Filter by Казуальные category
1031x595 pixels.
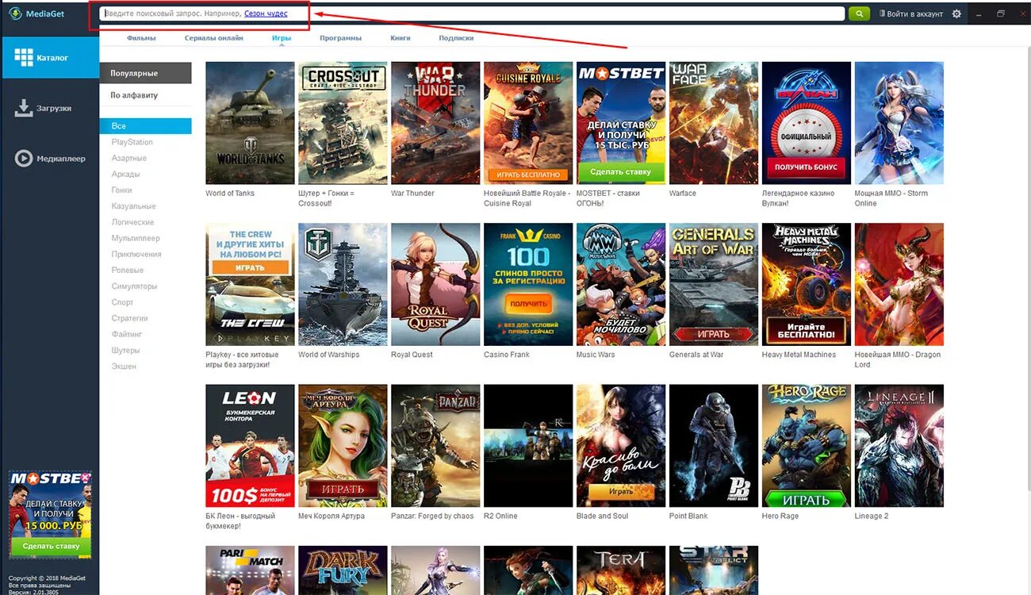[x=133, y=206]
